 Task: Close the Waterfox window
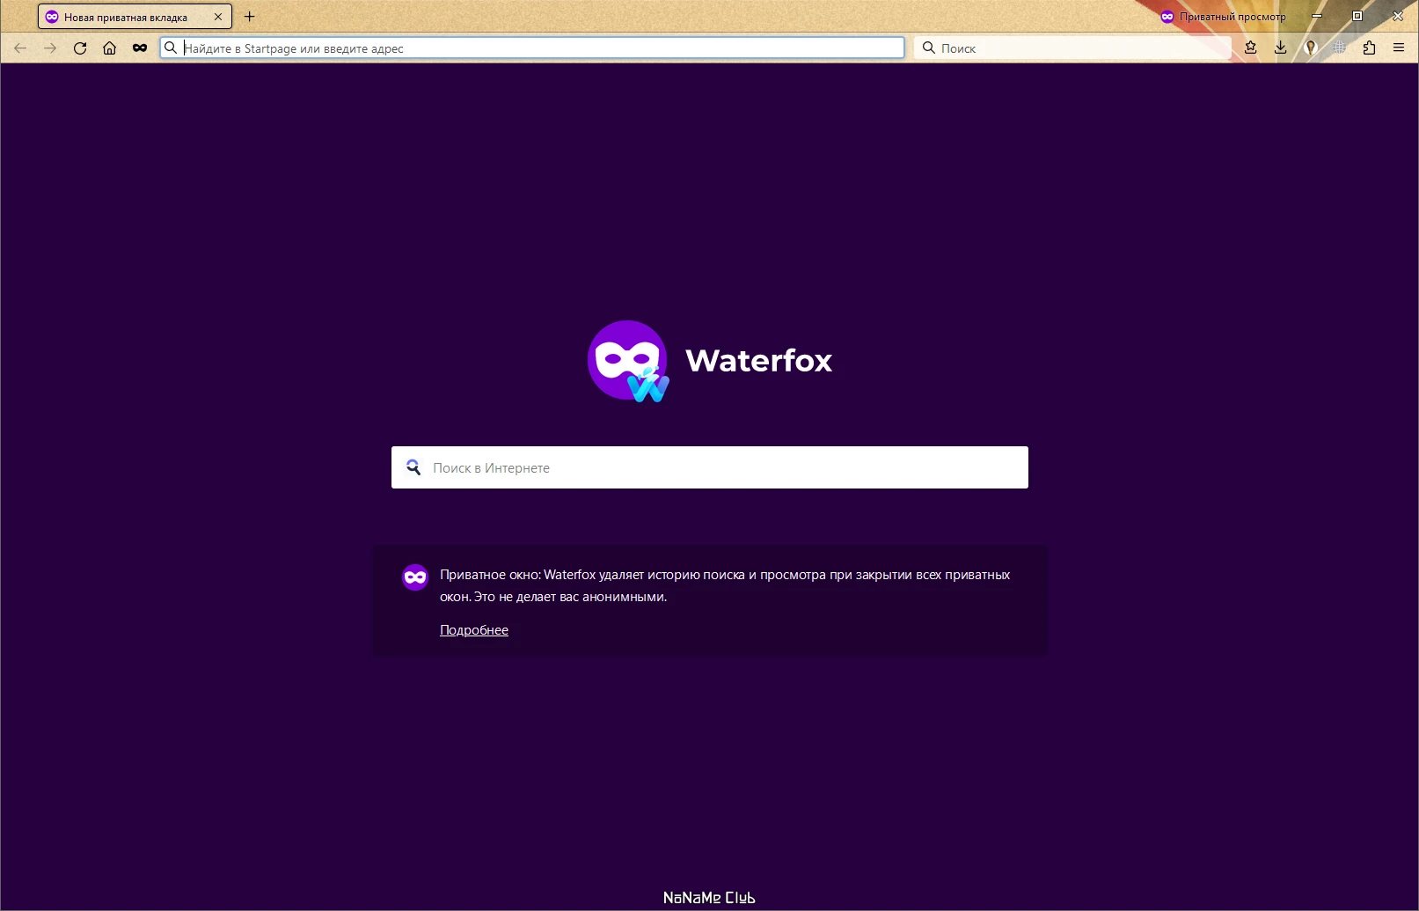click(1398, 16)
